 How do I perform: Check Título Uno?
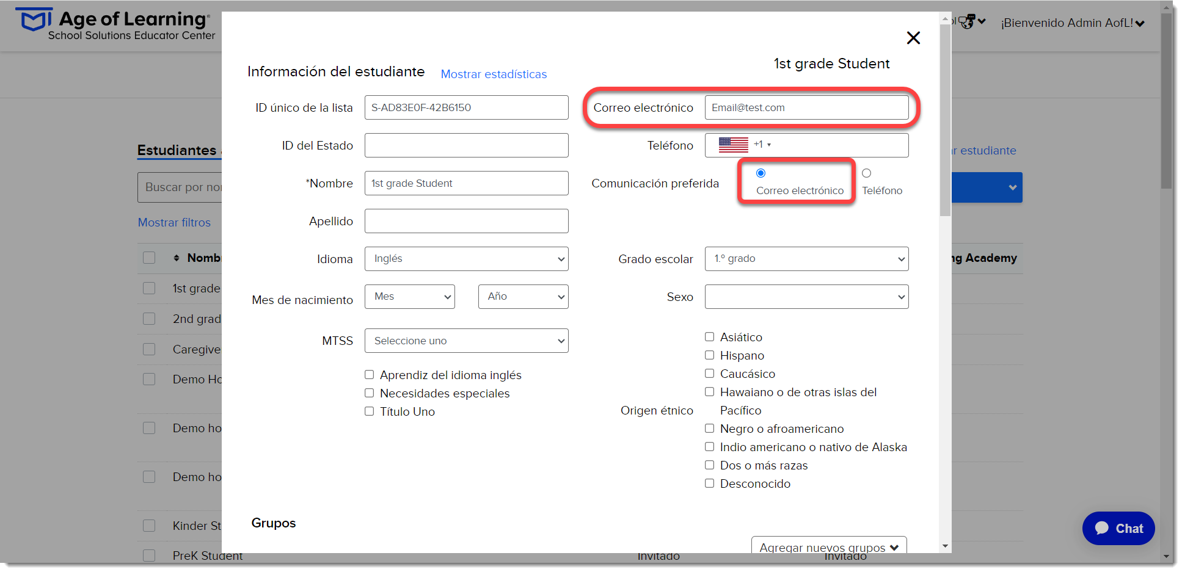click(370, 411)
